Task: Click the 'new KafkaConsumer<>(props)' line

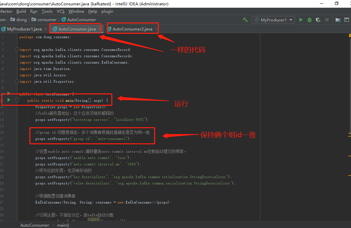Action: (103, 202)
